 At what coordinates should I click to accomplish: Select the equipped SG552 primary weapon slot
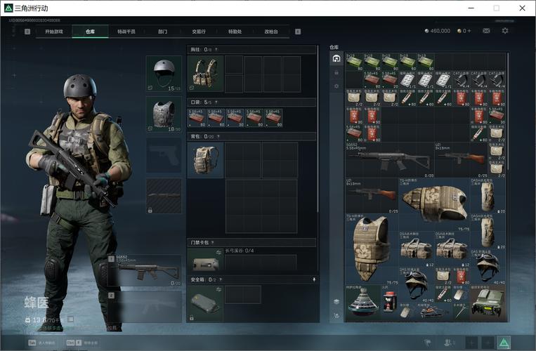tap(145, 271)
